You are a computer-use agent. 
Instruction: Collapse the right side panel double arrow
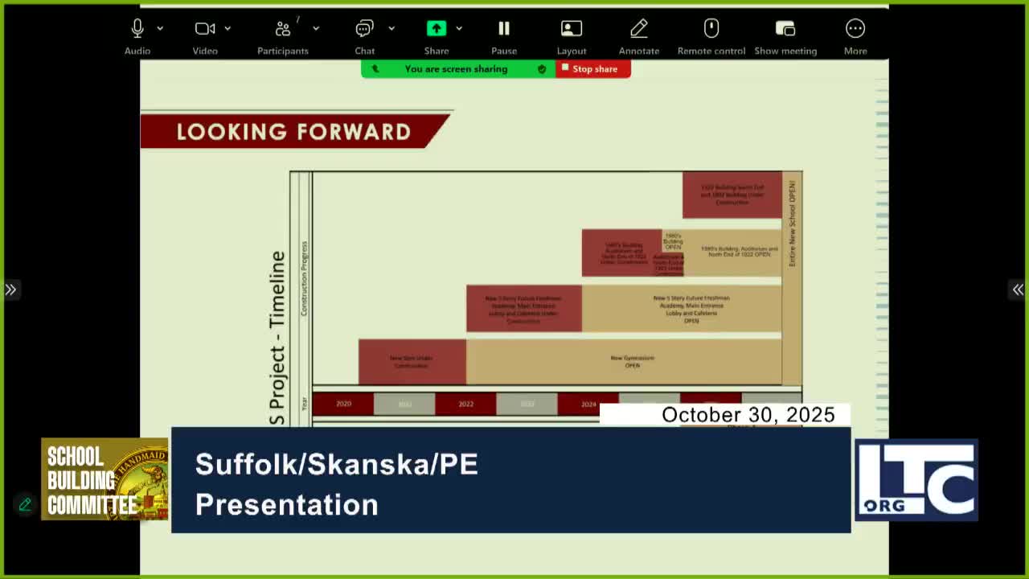1018,289
